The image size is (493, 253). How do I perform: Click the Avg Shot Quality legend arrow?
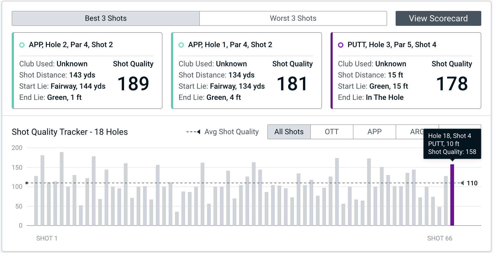[x=198, y=132]
